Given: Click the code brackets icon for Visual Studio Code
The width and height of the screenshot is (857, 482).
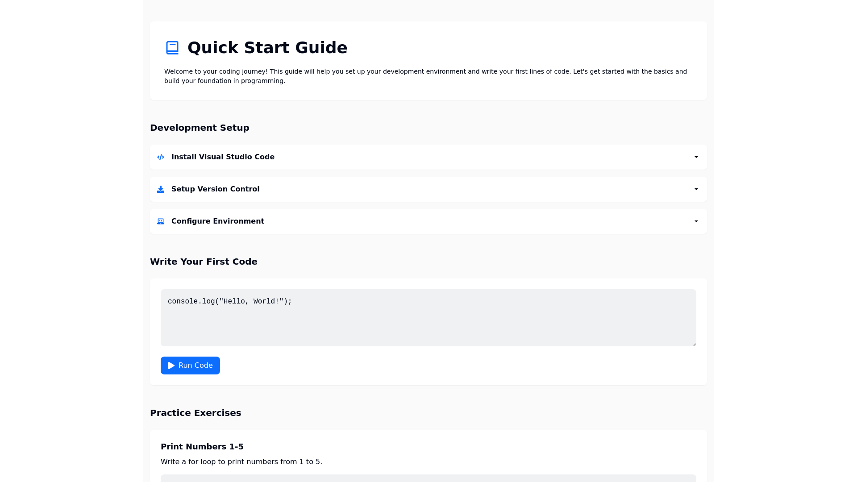Looking at the screenshot, I should pos(161,157).
